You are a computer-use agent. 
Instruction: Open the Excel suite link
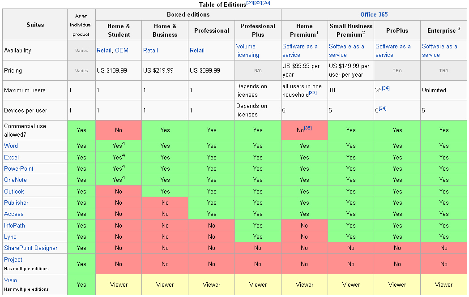[11, 157]
